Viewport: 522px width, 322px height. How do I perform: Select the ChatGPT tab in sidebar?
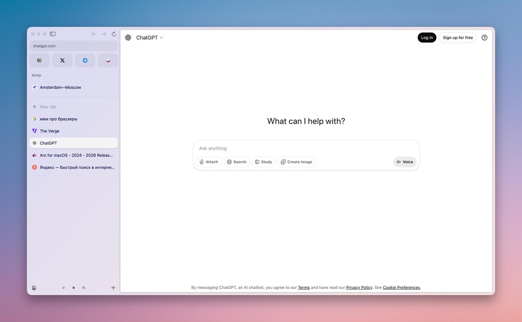click(74, 143)
